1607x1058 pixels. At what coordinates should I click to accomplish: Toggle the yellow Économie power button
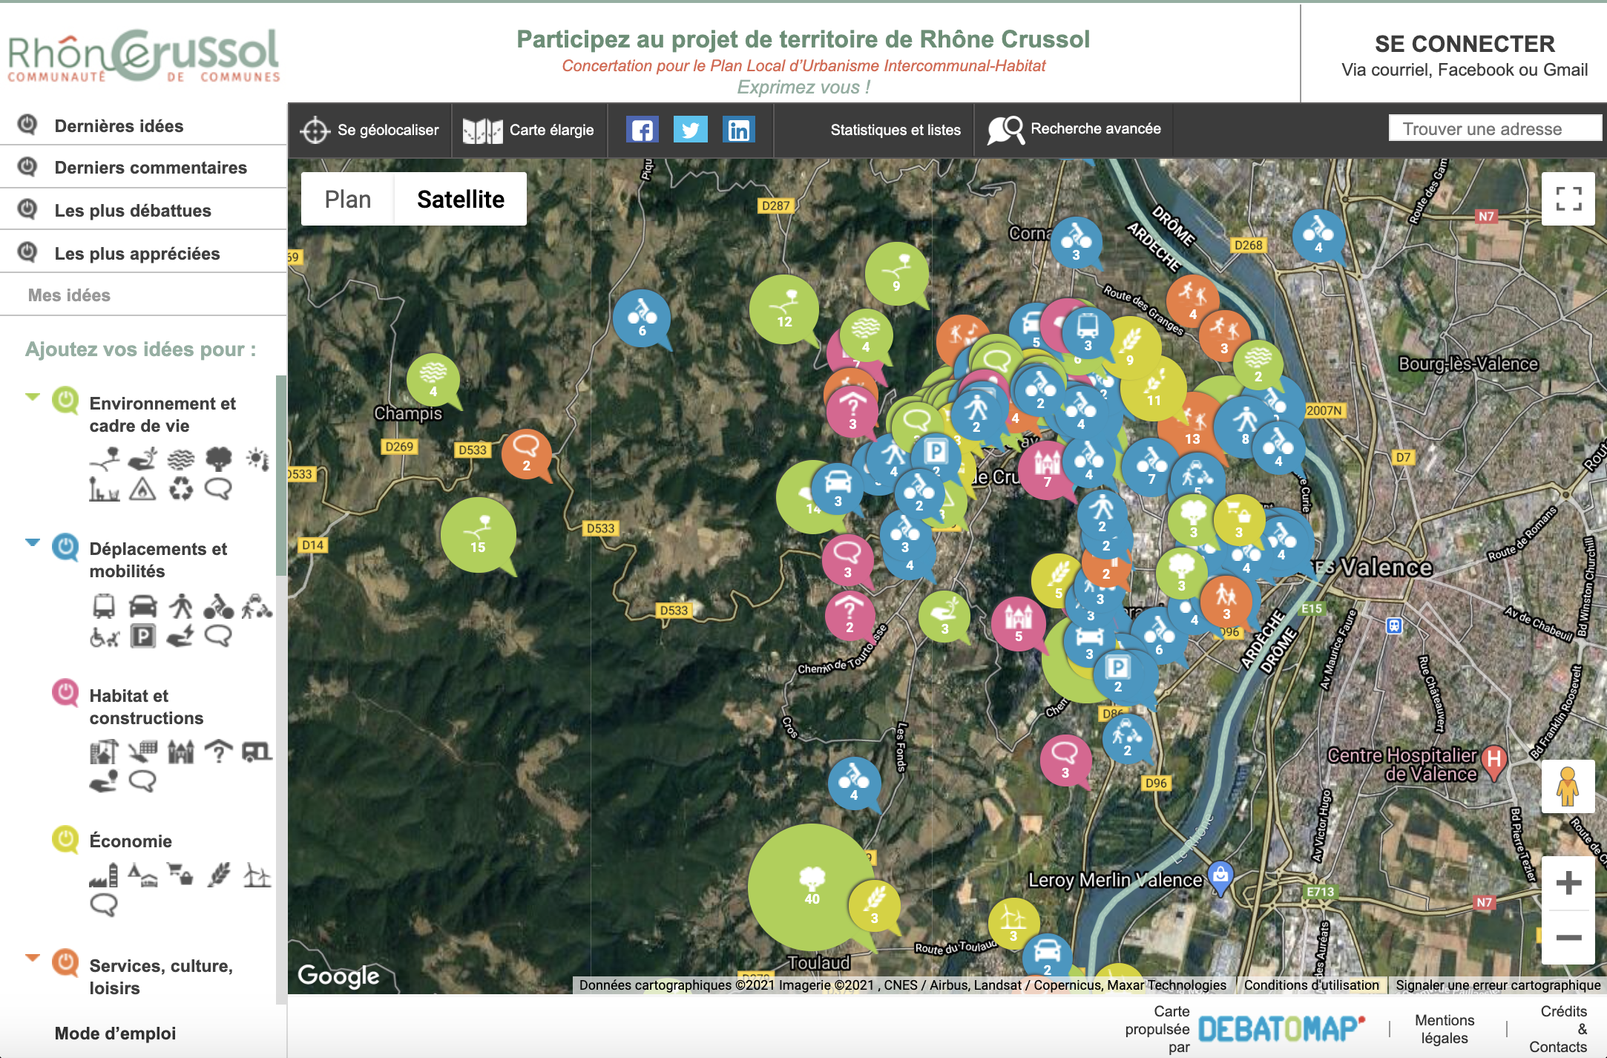(65, 839)
